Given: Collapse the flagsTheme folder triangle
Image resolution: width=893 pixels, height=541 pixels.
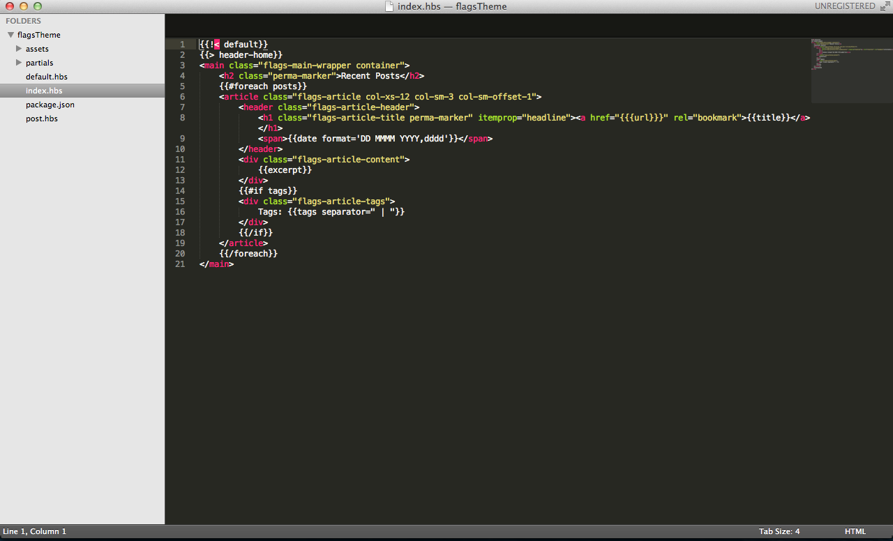Looking at the screenshot, I should [11, 35].
